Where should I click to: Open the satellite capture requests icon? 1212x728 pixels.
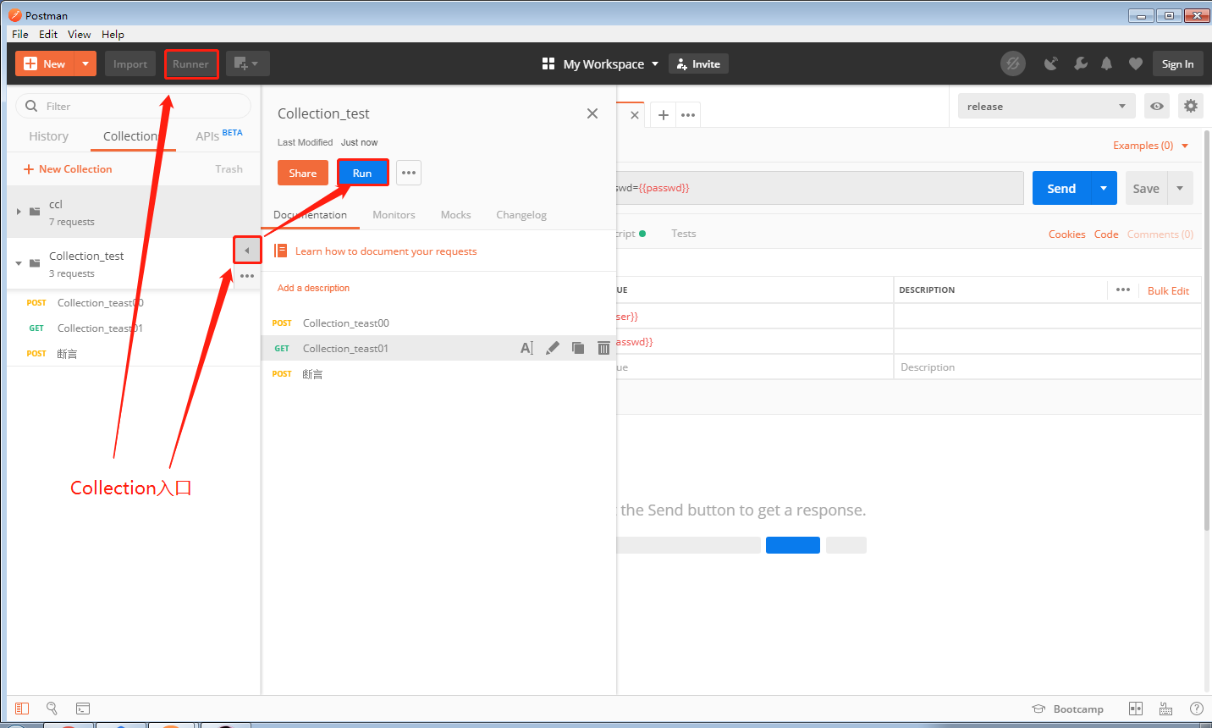pyautogui.click(x=1051, y=63)
